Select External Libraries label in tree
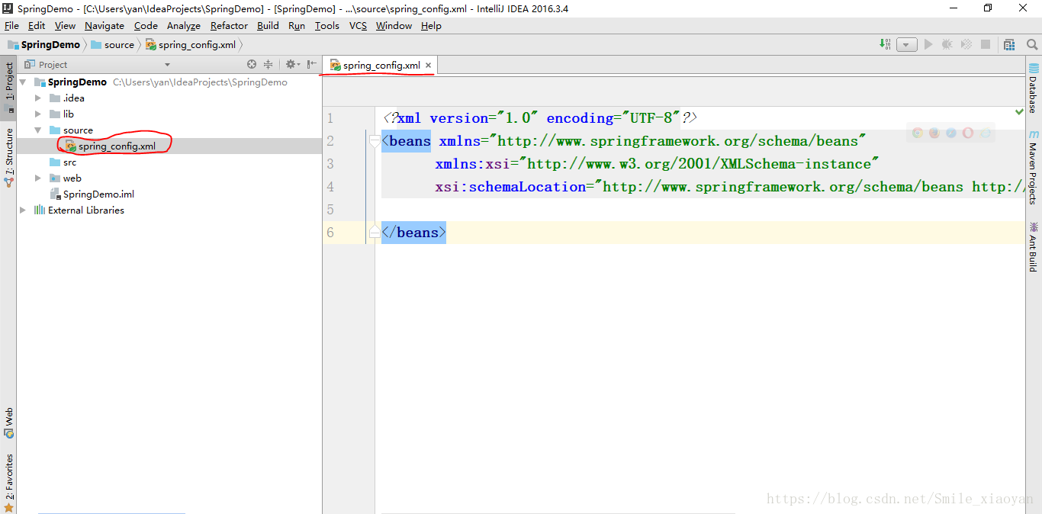Screen dimensions: 1042x514 coord(86,210)
